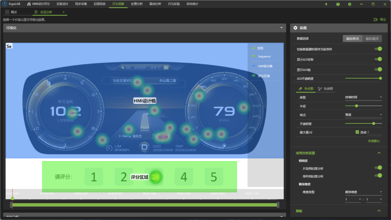
Task: Open the help question mark icon
Action: (x=338, y=4)
